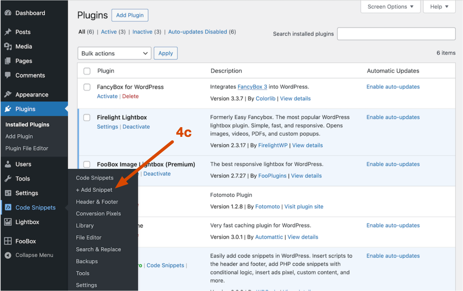Click the Tools wrench icon
Screen dimensions: 463x291
coord(8,178)
